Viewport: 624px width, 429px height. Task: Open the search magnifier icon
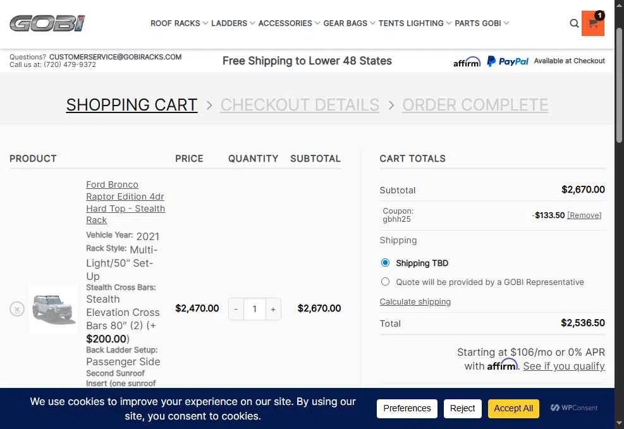click(574, 23)
